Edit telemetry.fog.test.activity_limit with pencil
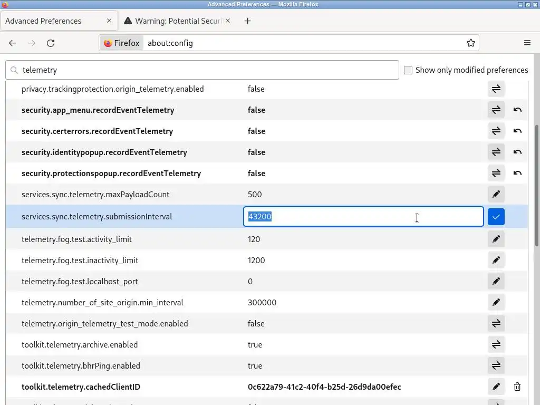The image size is (540, 405). click(496, 239)
